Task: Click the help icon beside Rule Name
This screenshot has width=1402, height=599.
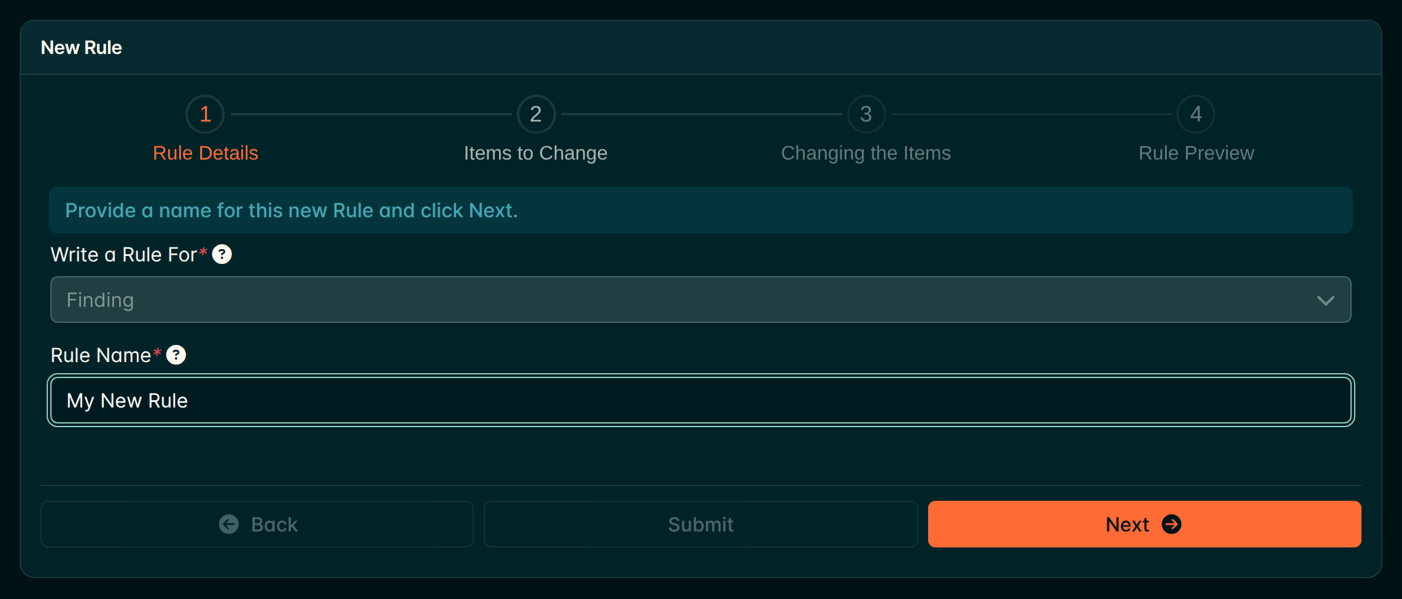Action: [x=176, y=355]
